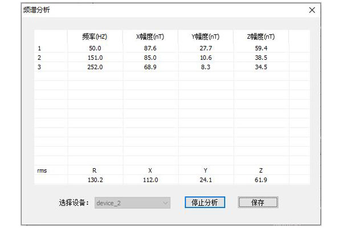Click the Z幅度(nT) column header
The image size is (342, 228).
point(260,36)
